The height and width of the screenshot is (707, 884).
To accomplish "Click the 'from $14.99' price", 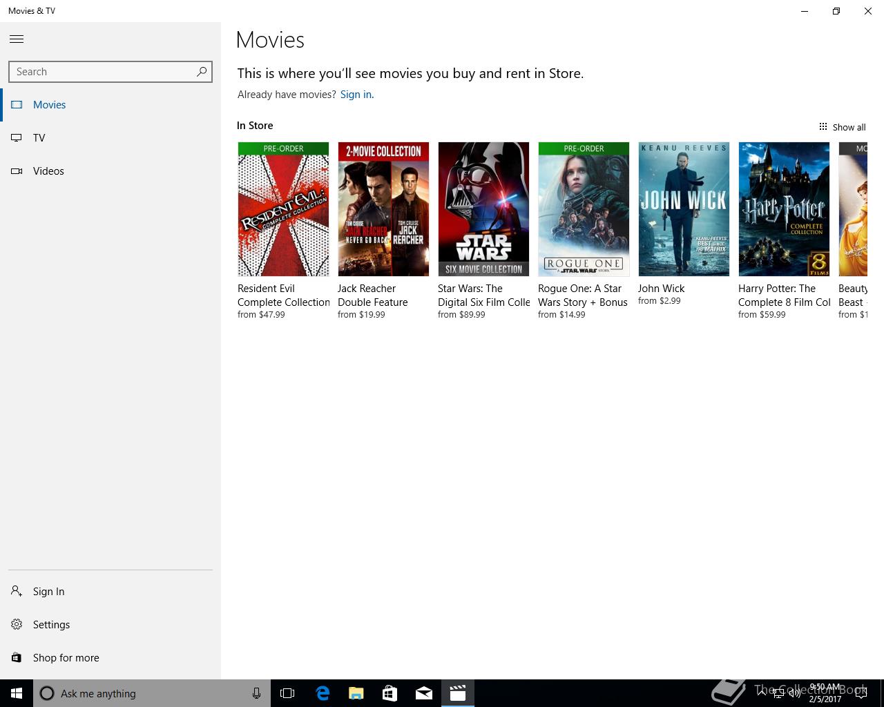I will (561, 315).
